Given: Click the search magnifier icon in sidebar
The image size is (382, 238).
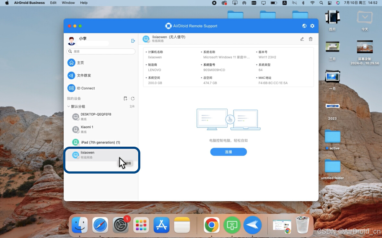Looking at the screenshot, I should (70, 51).
